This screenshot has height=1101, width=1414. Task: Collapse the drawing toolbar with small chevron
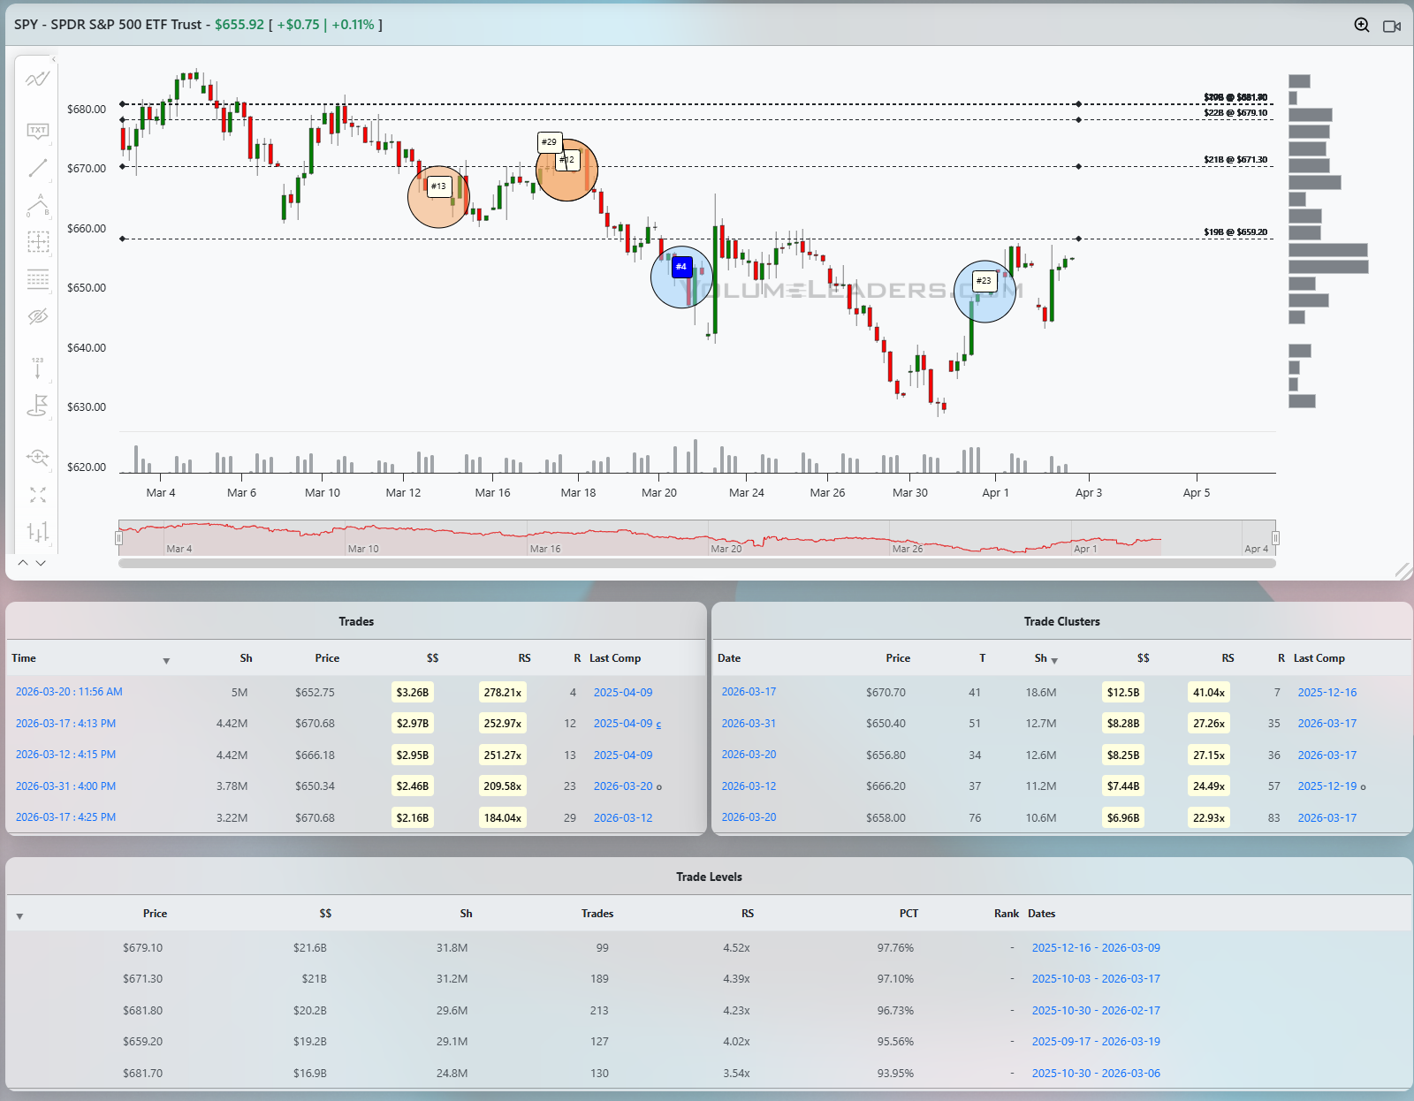pyautogui.click(x=53, y=60)
